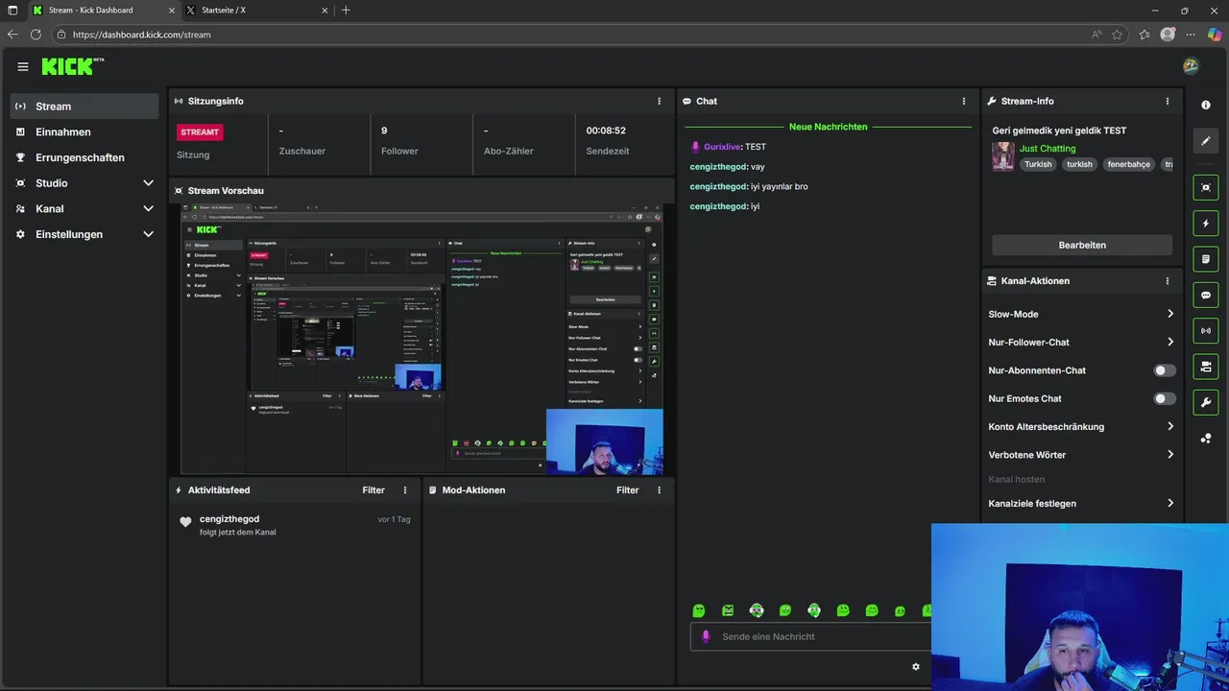The image size is (1229, 691).
Task: Click the video camera icon in the right sidebar
Action: click(x=1206, y=367)
